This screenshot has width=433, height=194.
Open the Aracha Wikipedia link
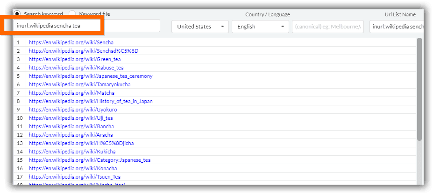[71, 135]
